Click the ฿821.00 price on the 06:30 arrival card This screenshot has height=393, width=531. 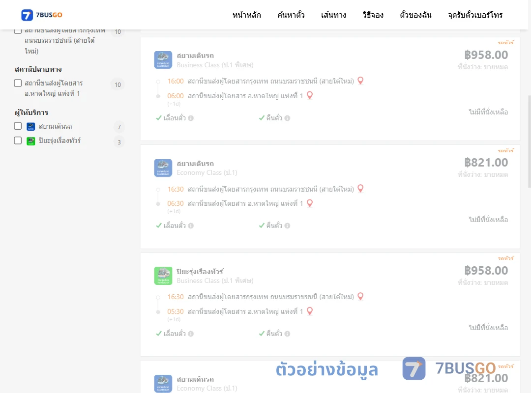(x=486, y=163)
